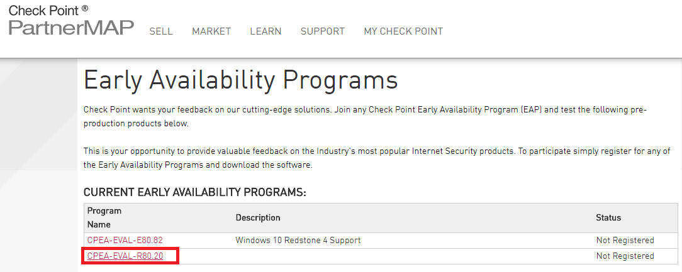
Task: Open the MARKET menu
Action: (x=211, y=31)
